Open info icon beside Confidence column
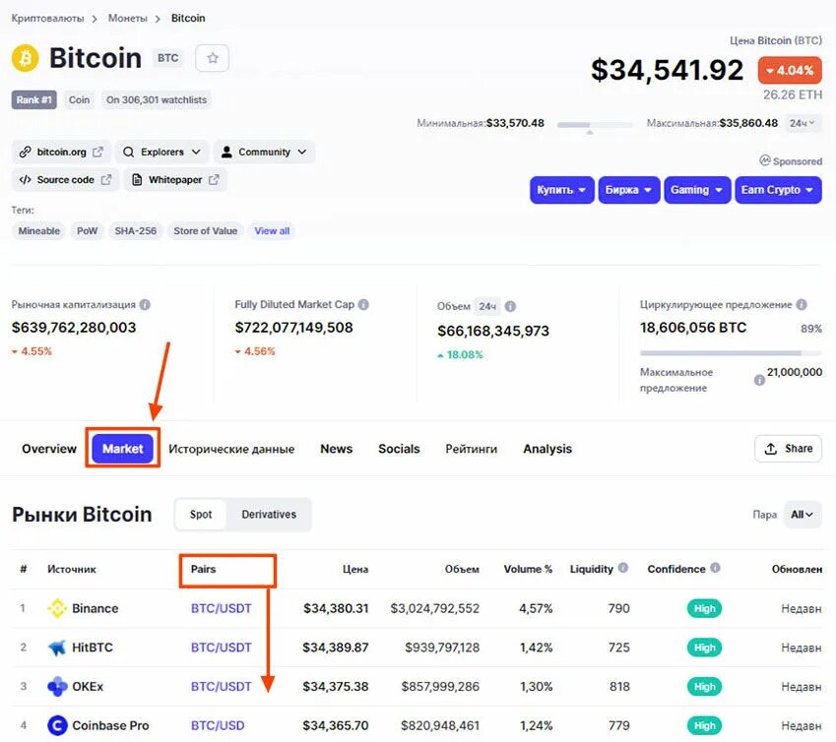The image size is (836, 742). click(x=716, y=568)
